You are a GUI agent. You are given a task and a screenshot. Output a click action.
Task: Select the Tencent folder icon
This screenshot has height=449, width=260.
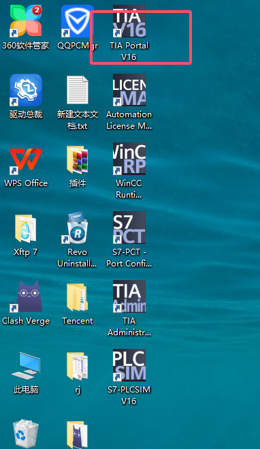(x=77, y=297)
